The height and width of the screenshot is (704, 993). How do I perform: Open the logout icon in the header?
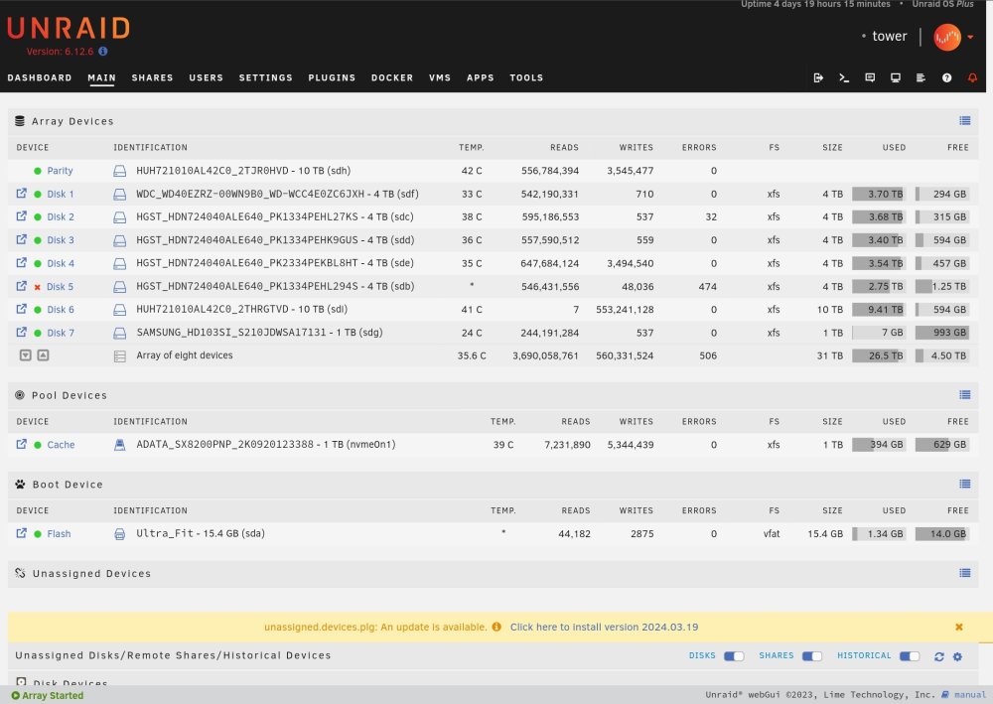click(818, 77)
